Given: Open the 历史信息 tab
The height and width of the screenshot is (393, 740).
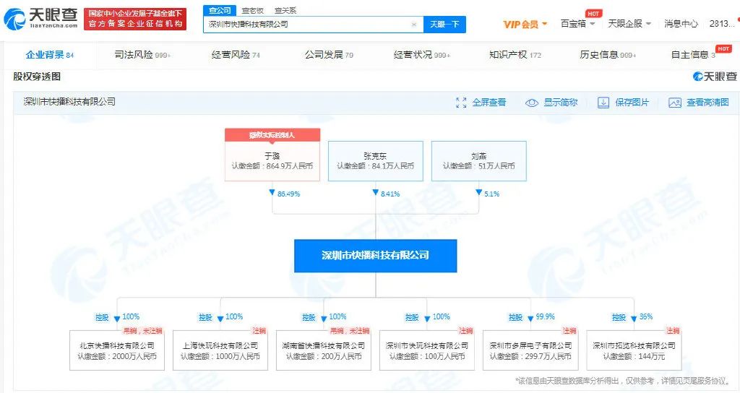Looking at the screenshot, I should point(608,55).
